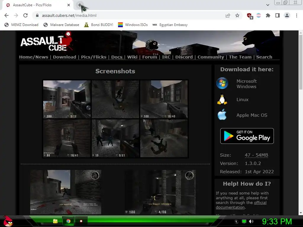The image size is (303, 227).
Task: Click the Get it on Google Play badge
Action: tap(247, 136)
